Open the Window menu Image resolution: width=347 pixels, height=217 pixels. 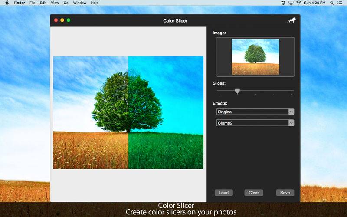80,3
